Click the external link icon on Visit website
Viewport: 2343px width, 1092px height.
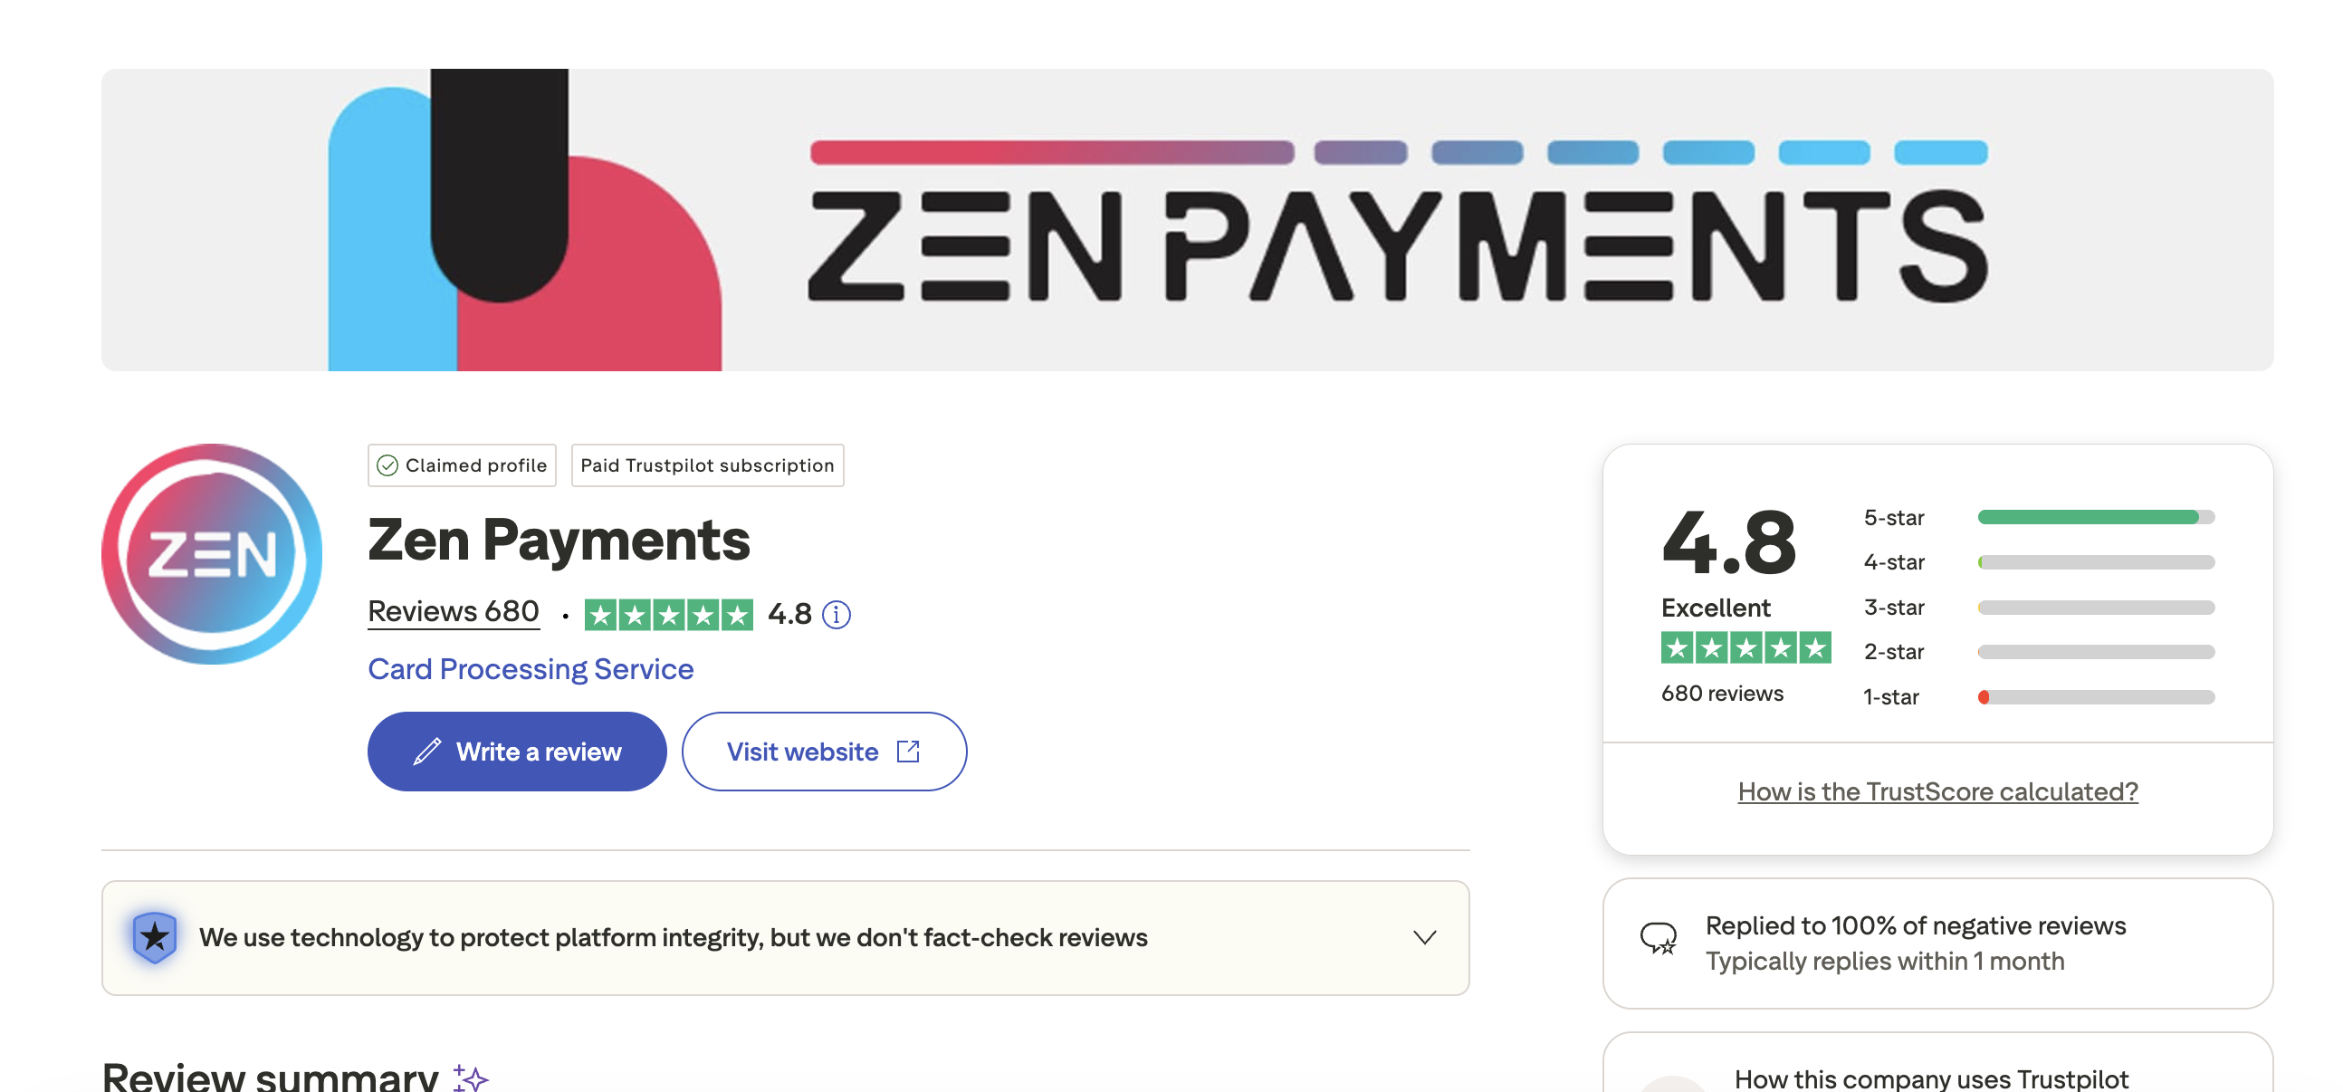coord(908,752)
